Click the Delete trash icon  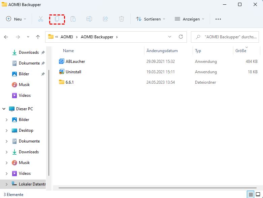tap(122, 19)
